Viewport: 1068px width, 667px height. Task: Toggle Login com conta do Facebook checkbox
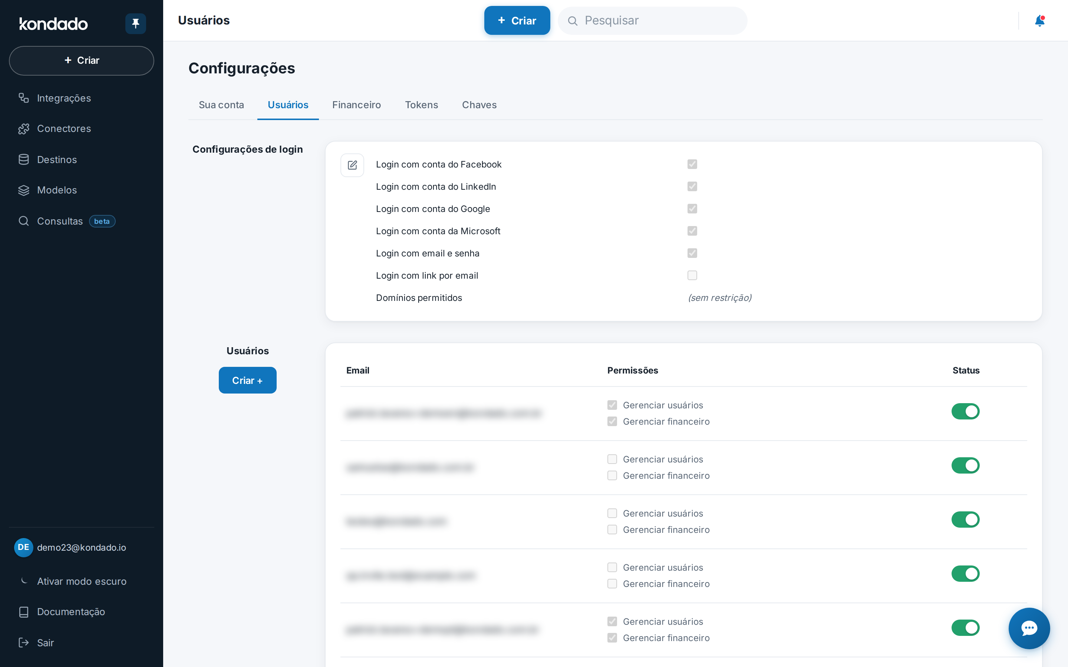coord(692,164)
